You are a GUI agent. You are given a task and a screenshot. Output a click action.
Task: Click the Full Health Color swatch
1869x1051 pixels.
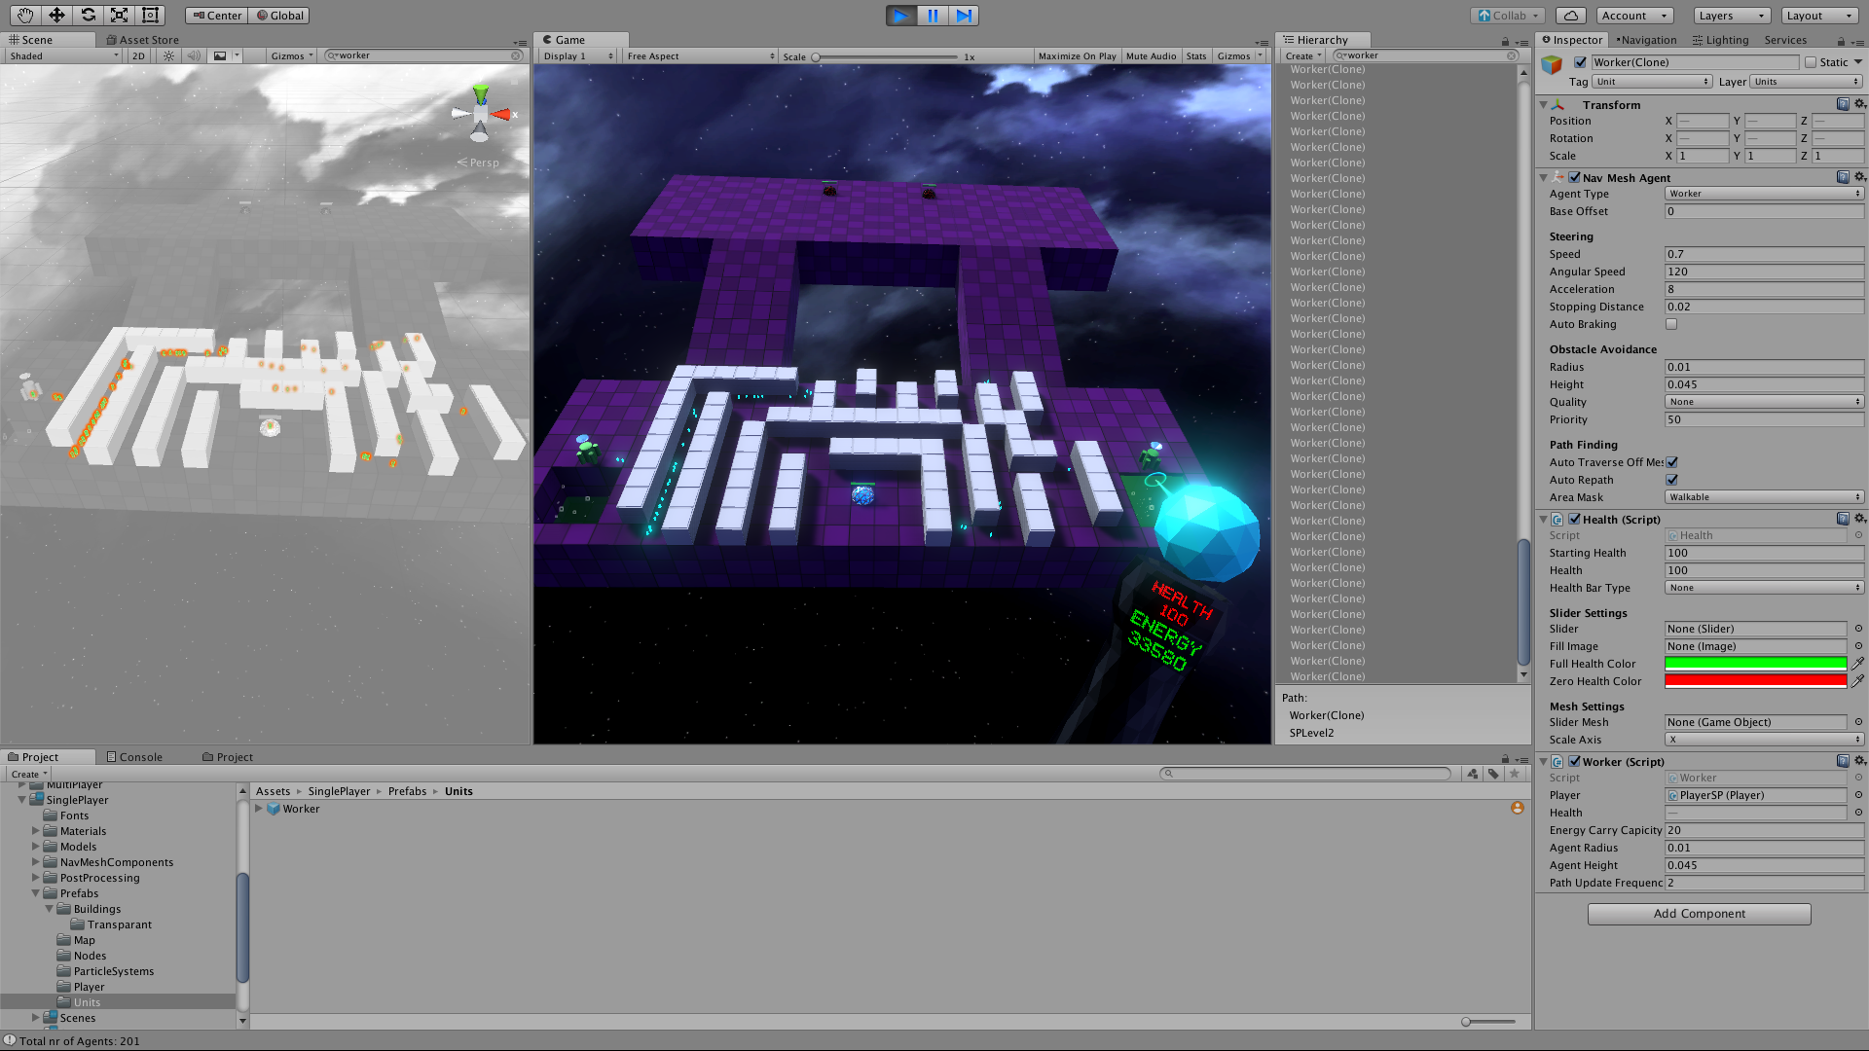pos(1755,664)
